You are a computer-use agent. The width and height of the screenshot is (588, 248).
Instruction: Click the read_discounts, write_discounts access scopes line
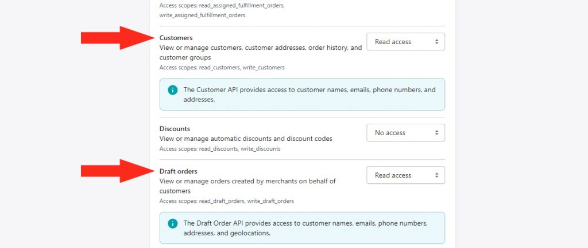(220, 148)
